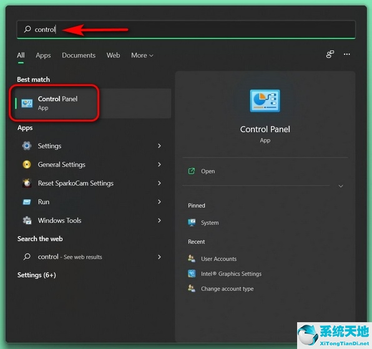The width and height of the screenshot is (372, 349).
Task: Click the search magnifier icon in search box
Action: (27, 29)
